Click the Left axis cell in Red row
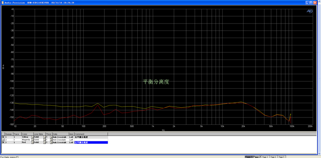Image resolution: width=321 pixels, height=158 pixels. tap(72, 142)
